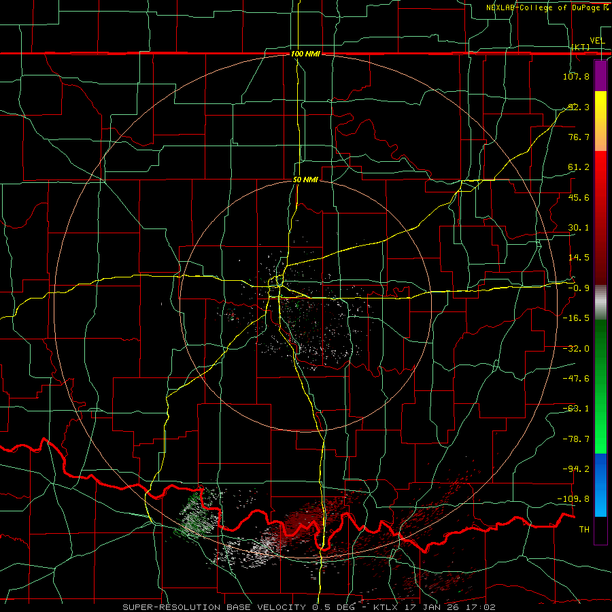Select the VEL product label
The image size is (612, 612).
[x=597, y=41]
